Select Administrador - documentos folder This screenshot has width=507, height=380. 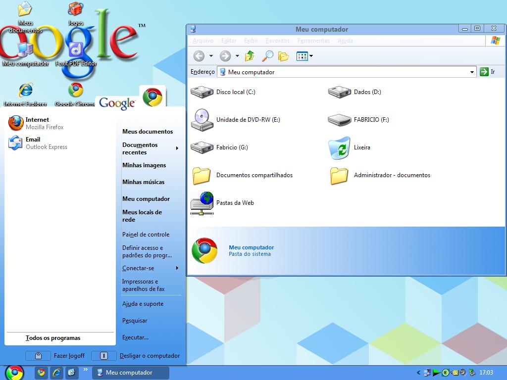[x=380, y=176]
